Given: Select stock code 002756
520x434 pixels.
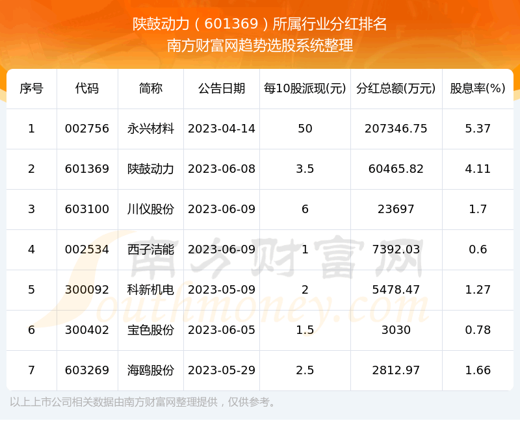Looking at the screenshot, I should [x=87, y=129].
